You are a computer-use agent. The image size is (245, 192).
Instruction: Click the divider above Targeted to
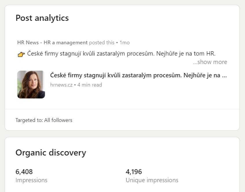coord(122,109)
